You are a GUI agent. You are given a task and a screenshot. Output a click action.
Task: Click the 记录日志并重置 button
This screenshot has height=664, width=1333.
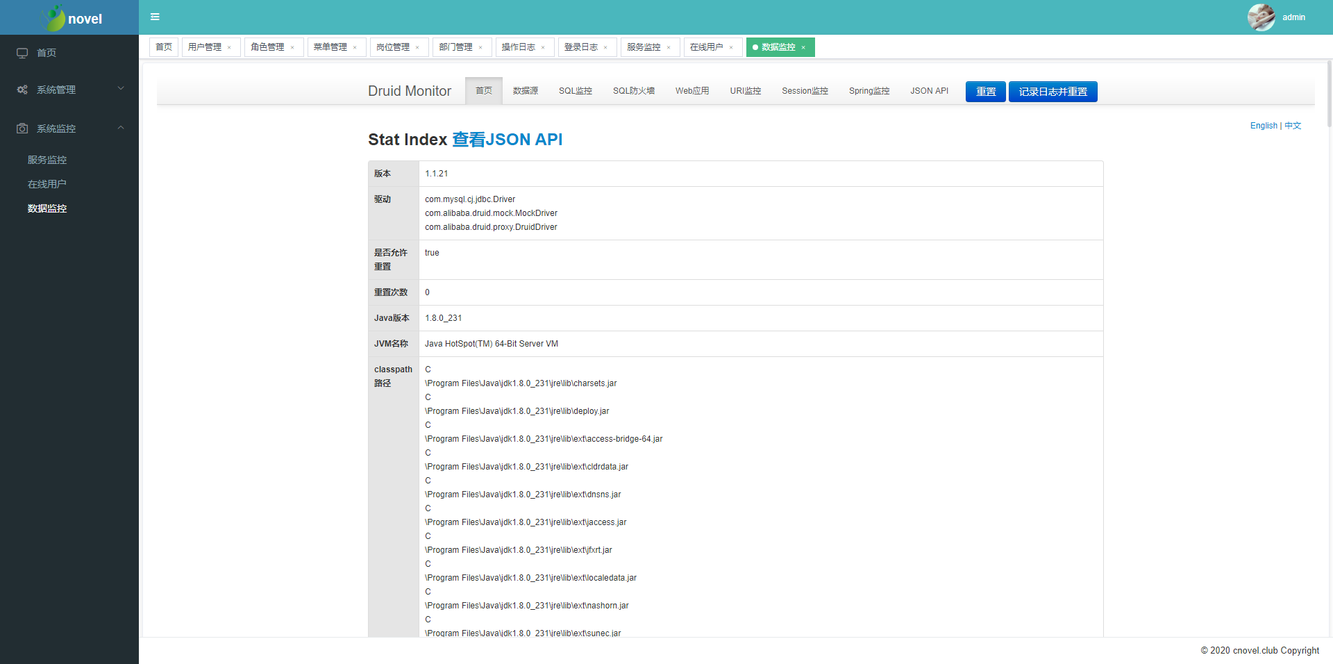[1053, 92]
